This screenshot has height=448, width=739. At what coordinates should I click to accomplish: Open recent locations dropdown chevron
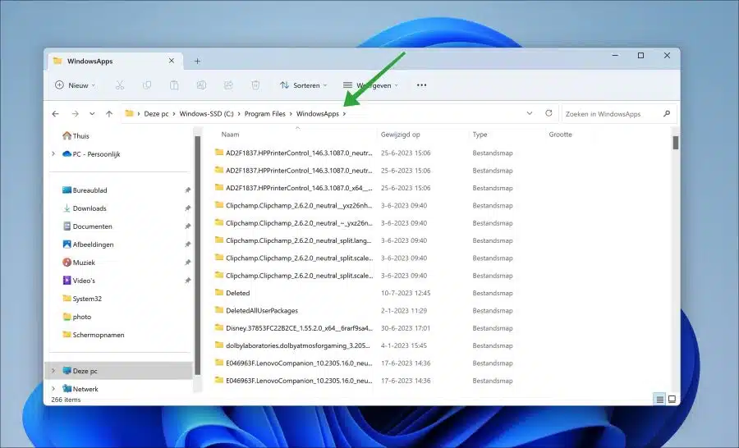tap(92, 113)
